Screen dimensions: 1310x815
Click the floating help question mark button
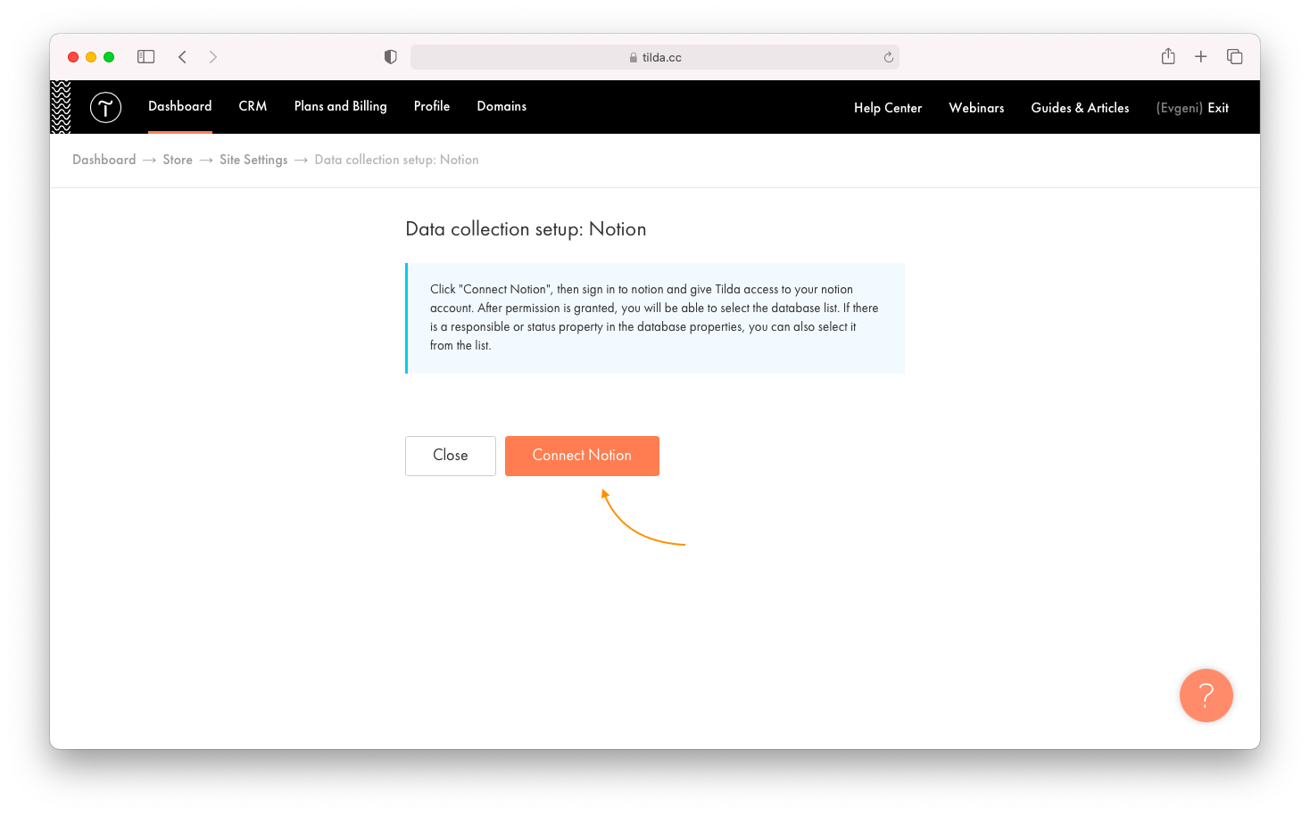pyautogui.click(x=1206, y=696)
